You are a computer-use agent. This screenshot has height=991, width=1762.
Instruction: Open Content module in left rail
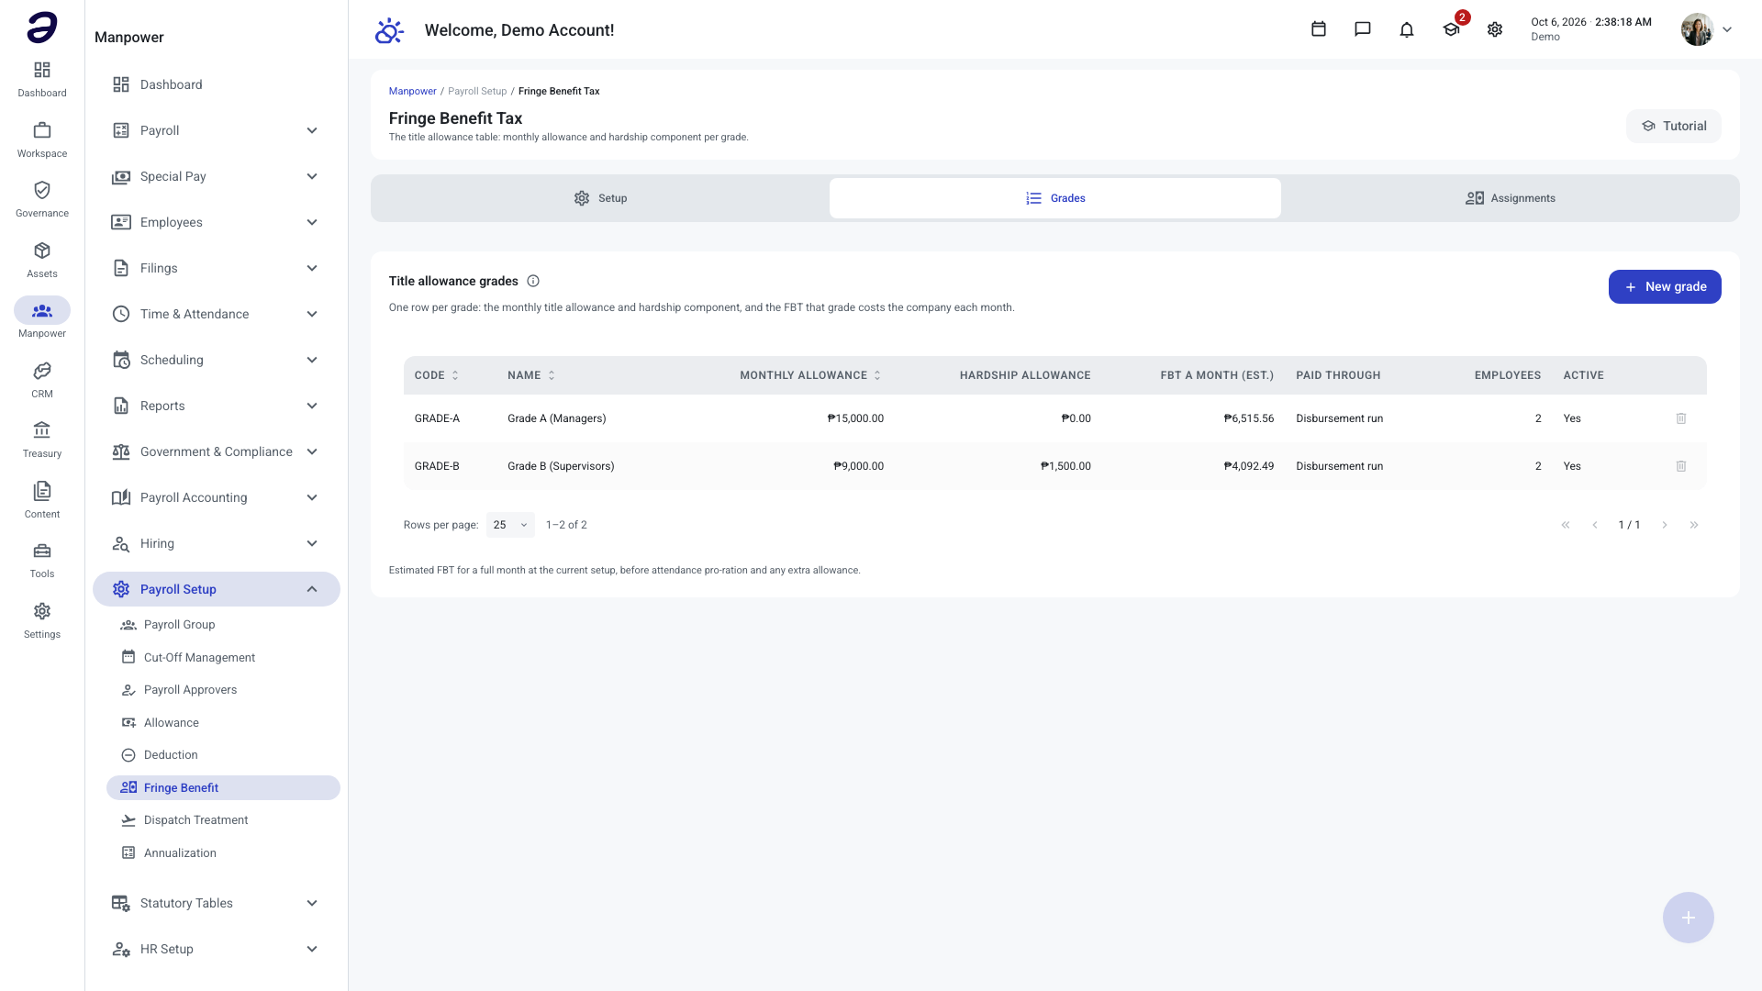pos(42,500)
